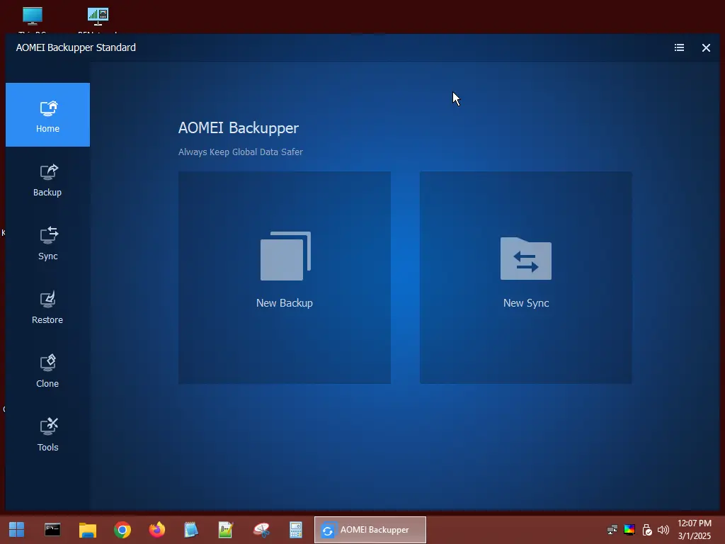The image size is (725, 544).
Task: Click the colorful display tray icon
Action: coord(629,530)
